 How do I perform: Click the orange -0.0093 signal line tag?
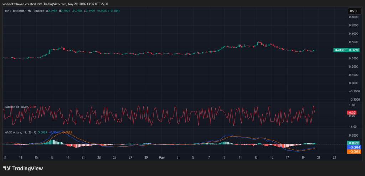pos(353,151)
